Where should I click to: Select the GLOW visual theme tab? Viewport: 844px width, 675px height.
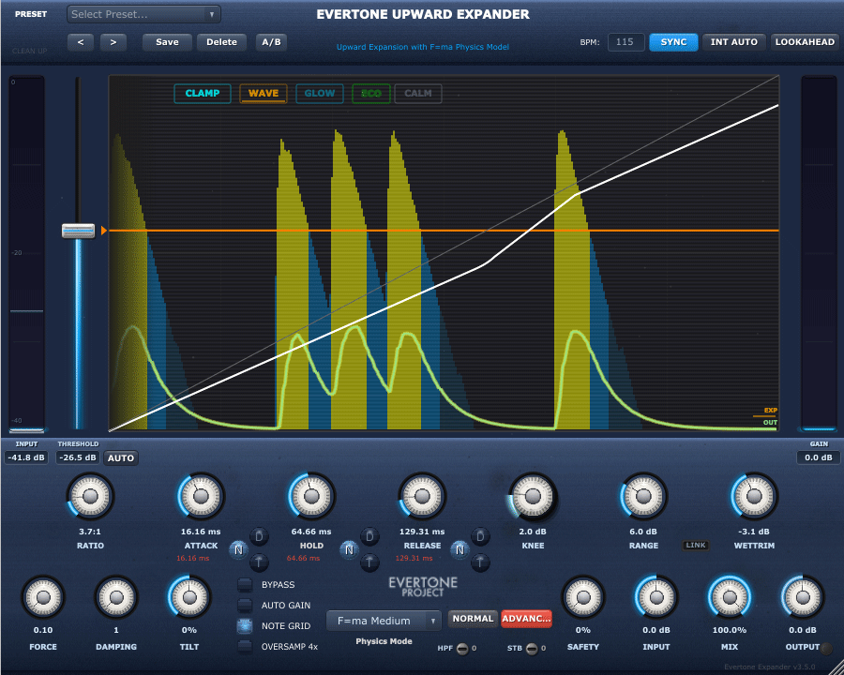pyautogui.click(x=319, y=94)
